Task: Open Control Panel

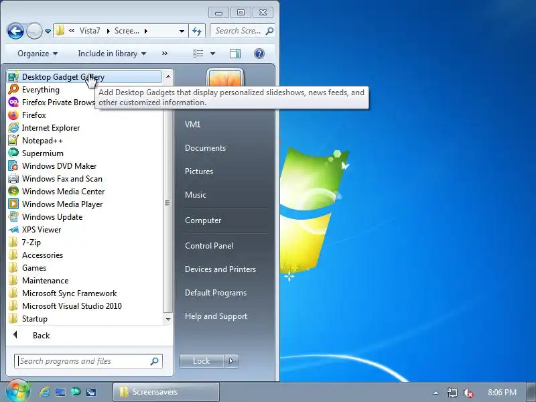Action: point(209,246)
